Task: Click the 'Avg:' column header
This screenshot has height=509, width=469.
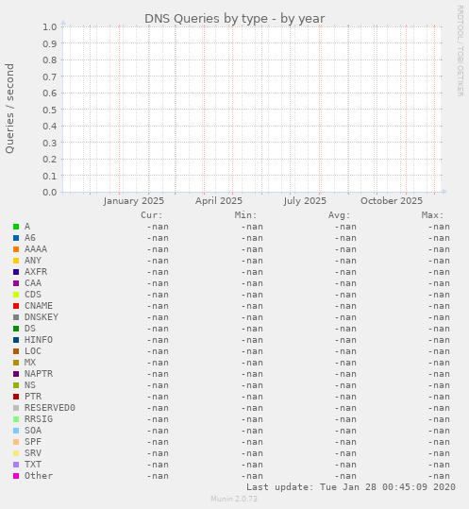Action: [340, 215]
